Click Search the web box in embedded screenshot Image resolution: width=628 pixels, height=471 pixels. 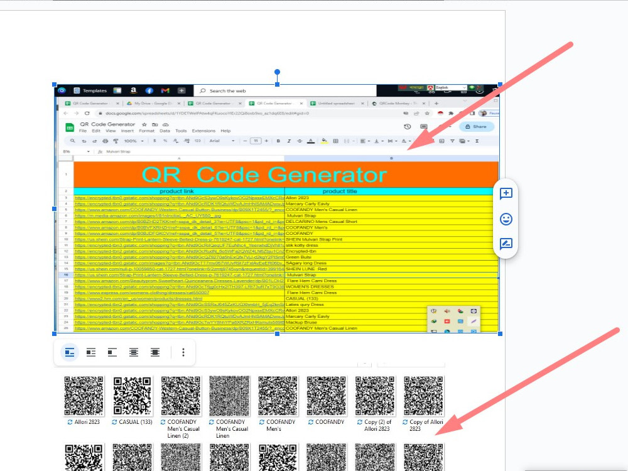[285, 91]
